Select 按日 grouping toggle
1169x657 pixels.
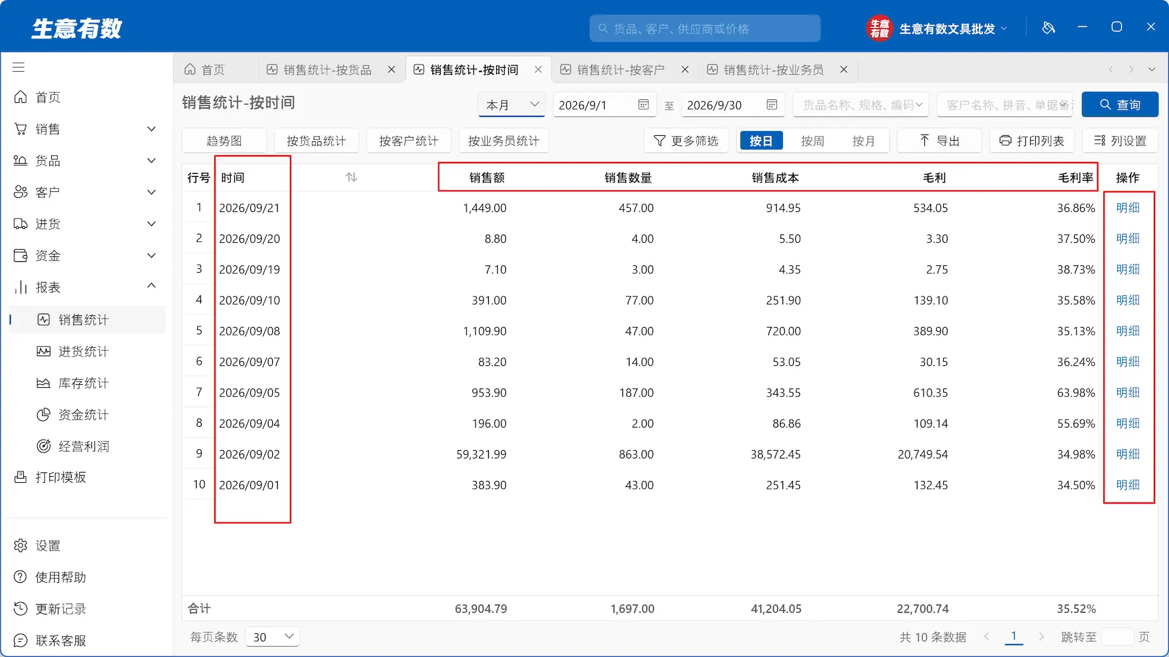pos(761,141)
